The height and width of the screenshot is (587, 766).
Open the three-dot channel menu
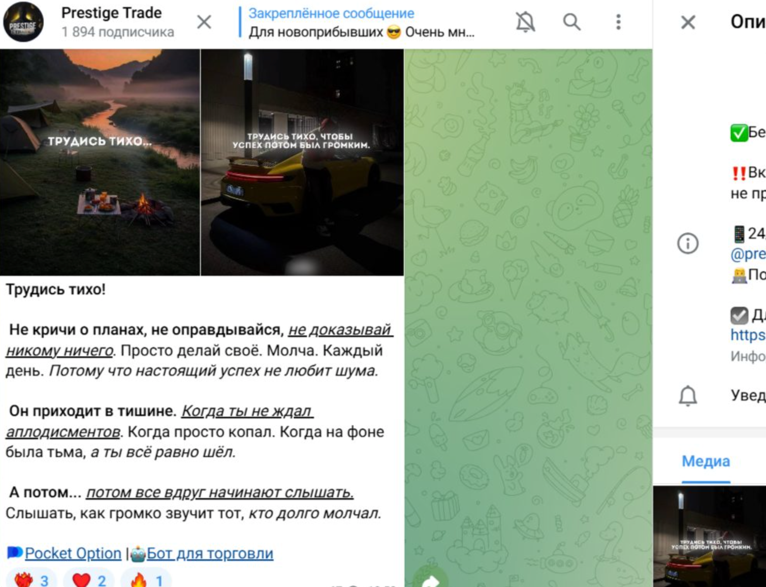[618, 22]
